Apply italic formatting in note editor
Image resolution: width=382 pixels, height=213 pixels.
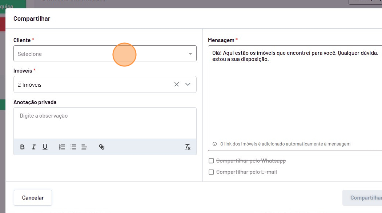click(34, 147)
